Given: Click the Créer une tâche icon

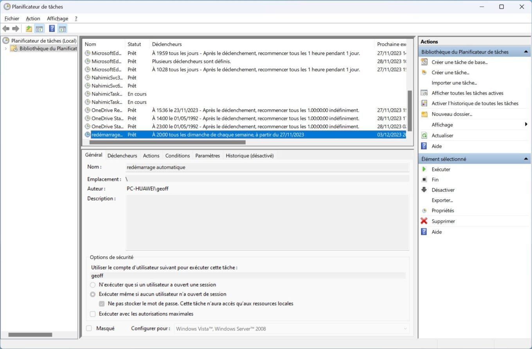Looking at the screenshot, I should coord(424,72).
